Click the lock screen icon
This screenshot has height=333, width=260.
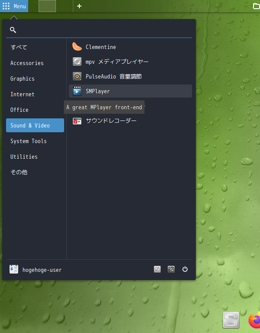171,269
